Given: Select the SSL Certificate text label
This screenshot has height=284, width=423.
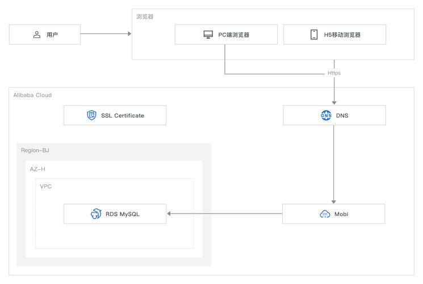Looking at the screenshot, I should pyautogui.click(x=122, y=115).
